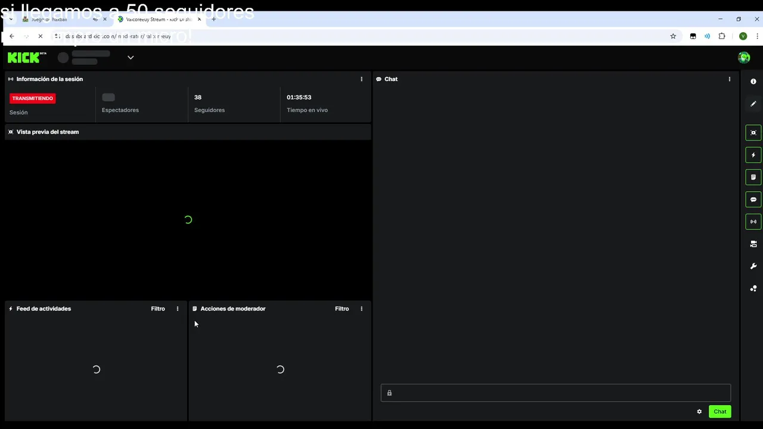Focus the locked chat message input
Image resolution: width=763 pixels, height=429 pixels.
(x=556, y=393)
